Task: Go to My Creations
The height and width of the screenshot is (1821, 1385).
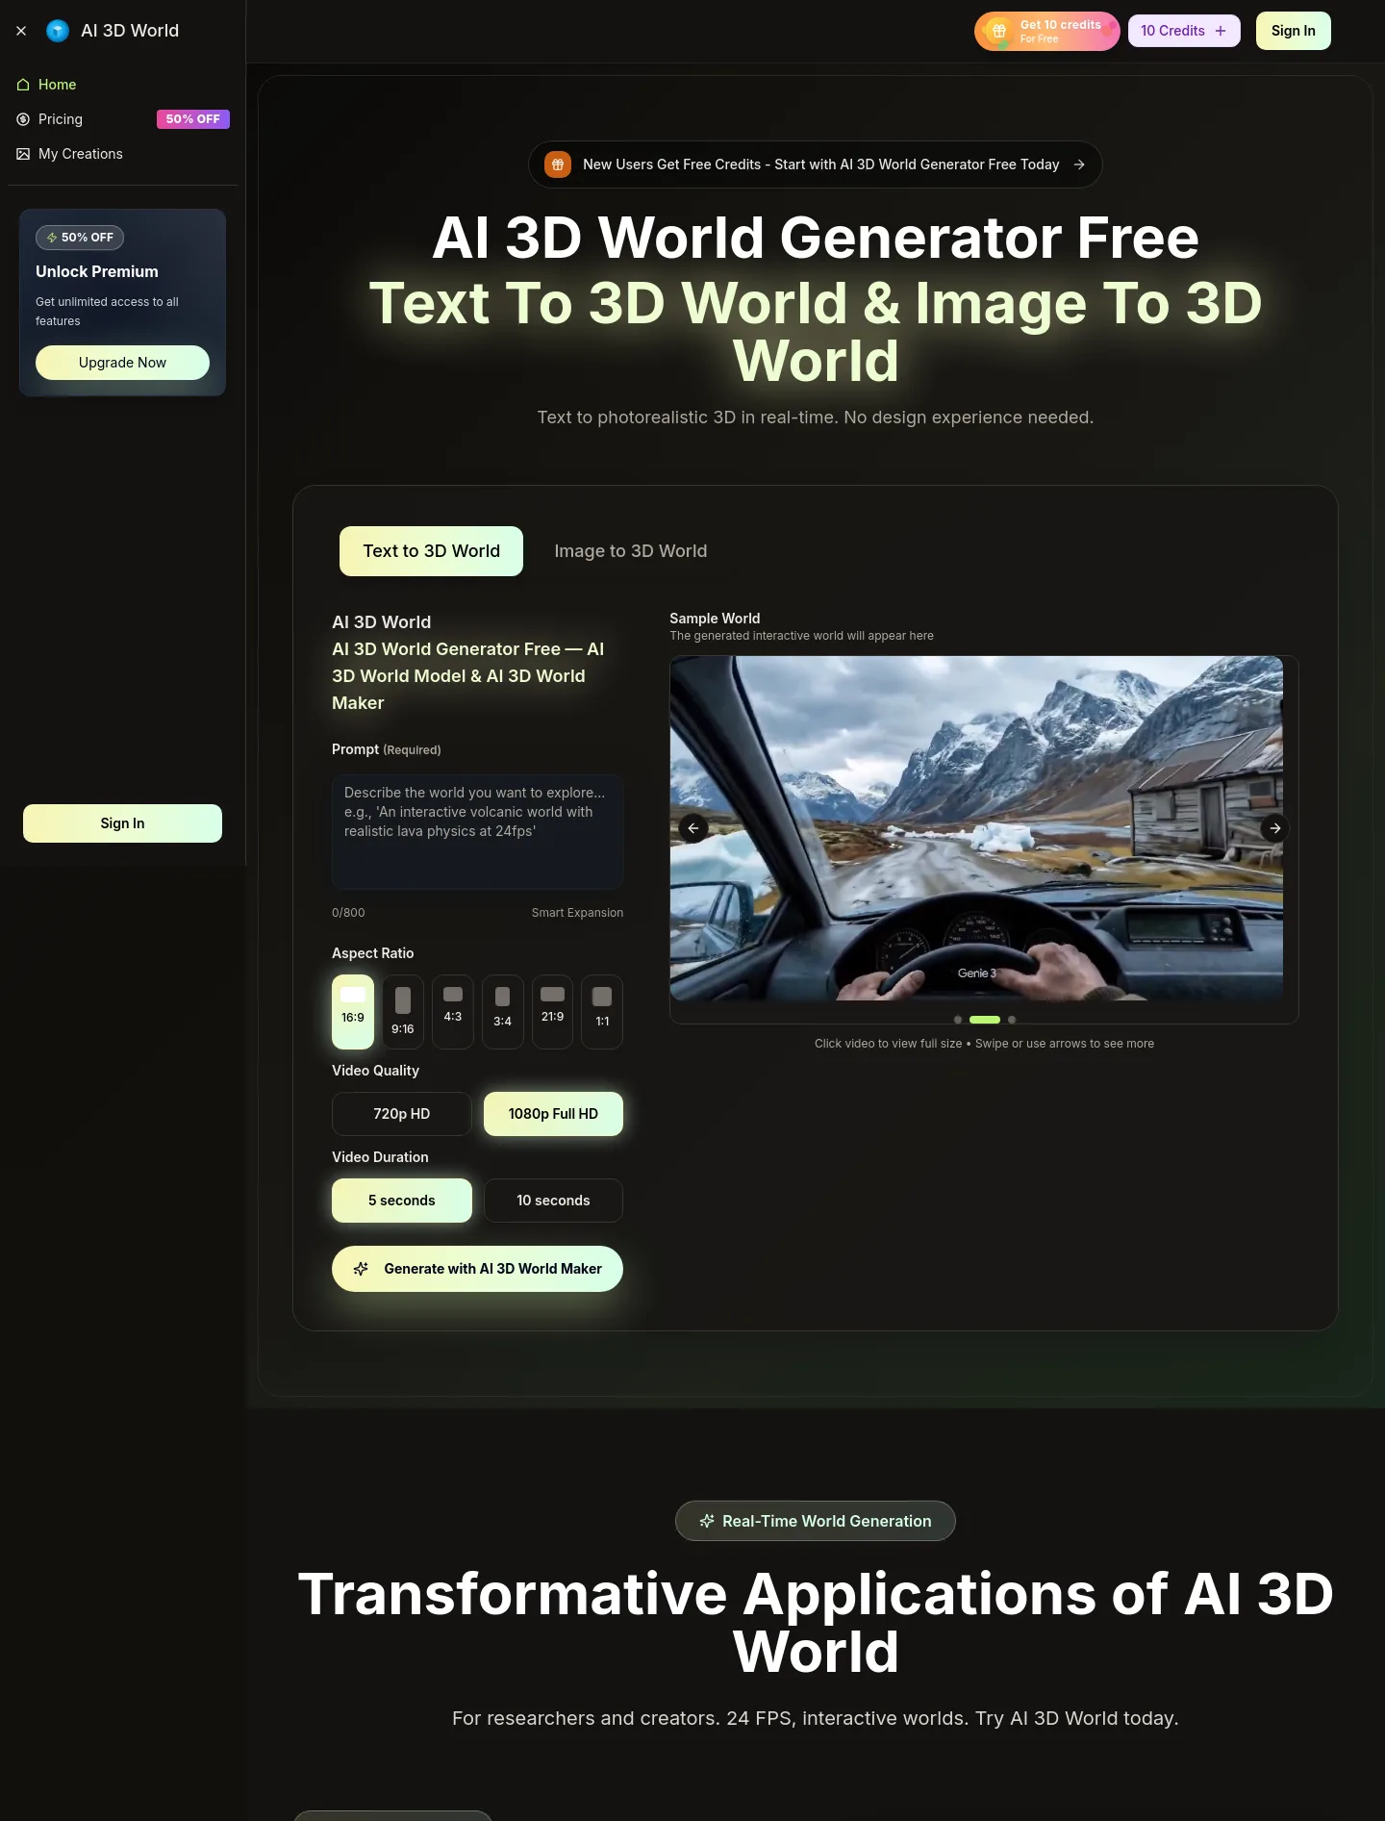Action: [122, 154]
